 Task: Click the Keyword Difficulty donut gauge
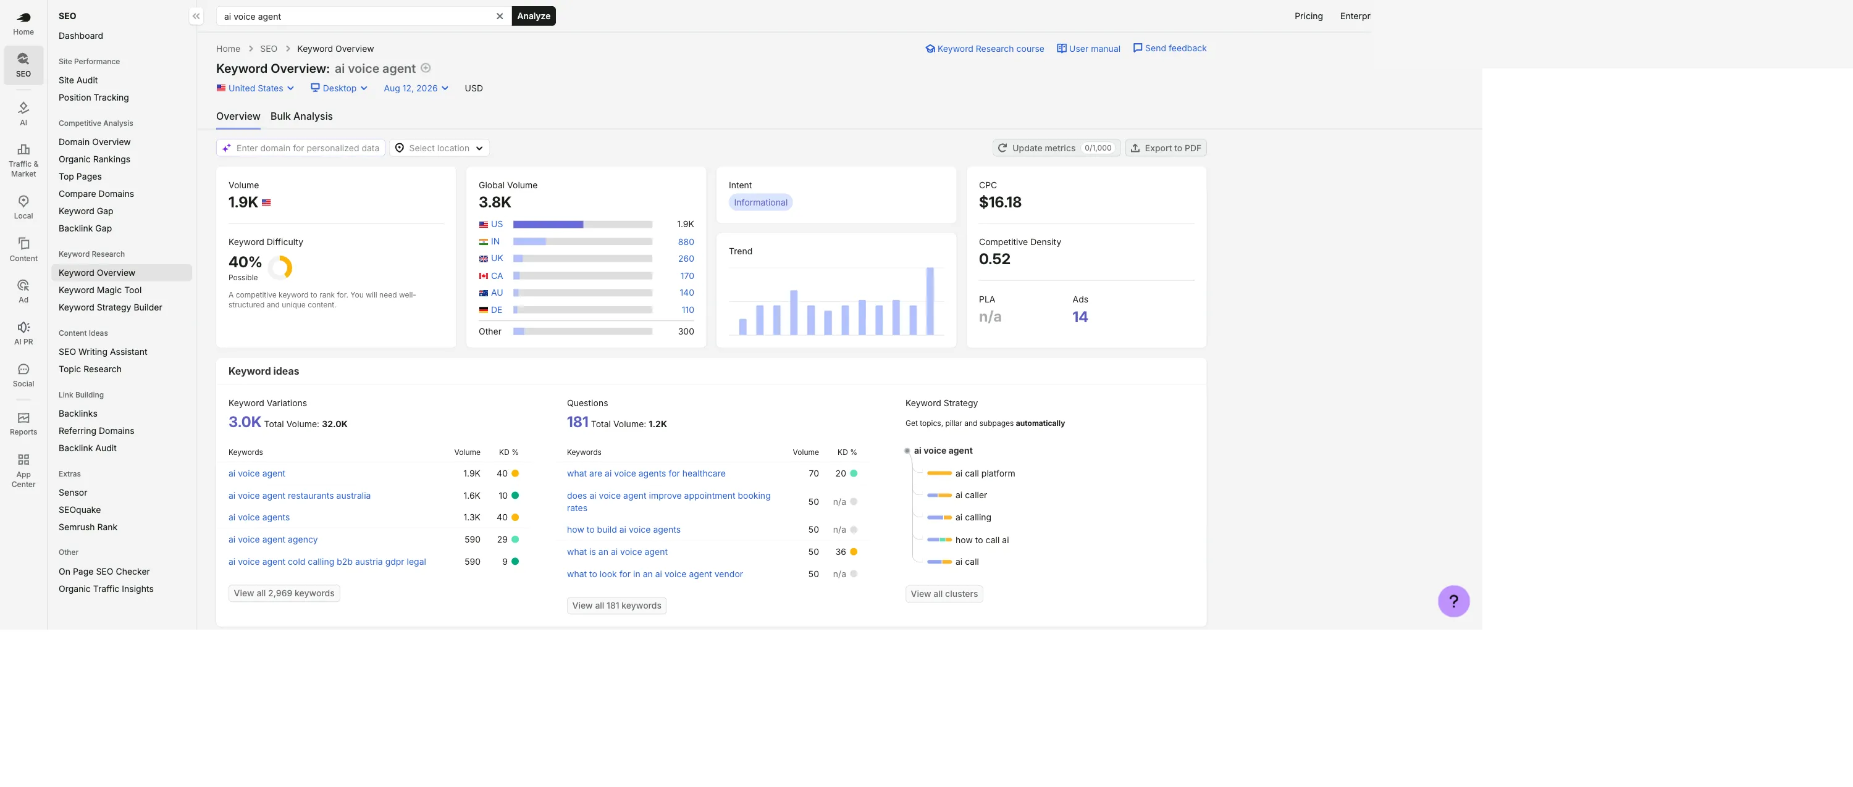point(279,267)
